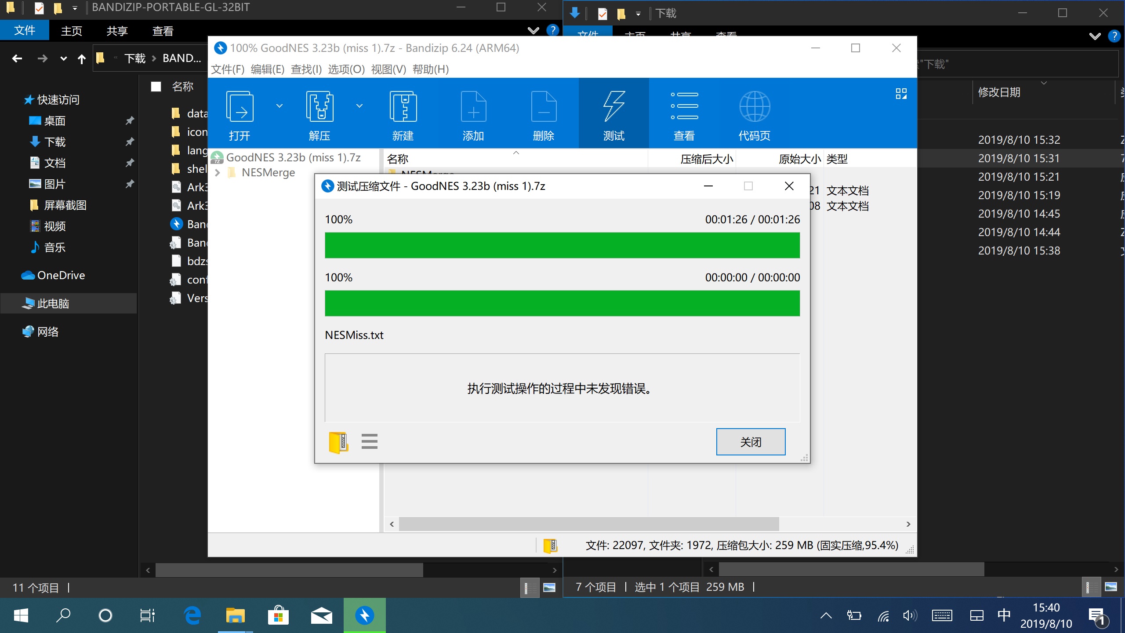Toggle the Chinese IME indicator 中
1125x633 pixels.
tap(1004, 615)
